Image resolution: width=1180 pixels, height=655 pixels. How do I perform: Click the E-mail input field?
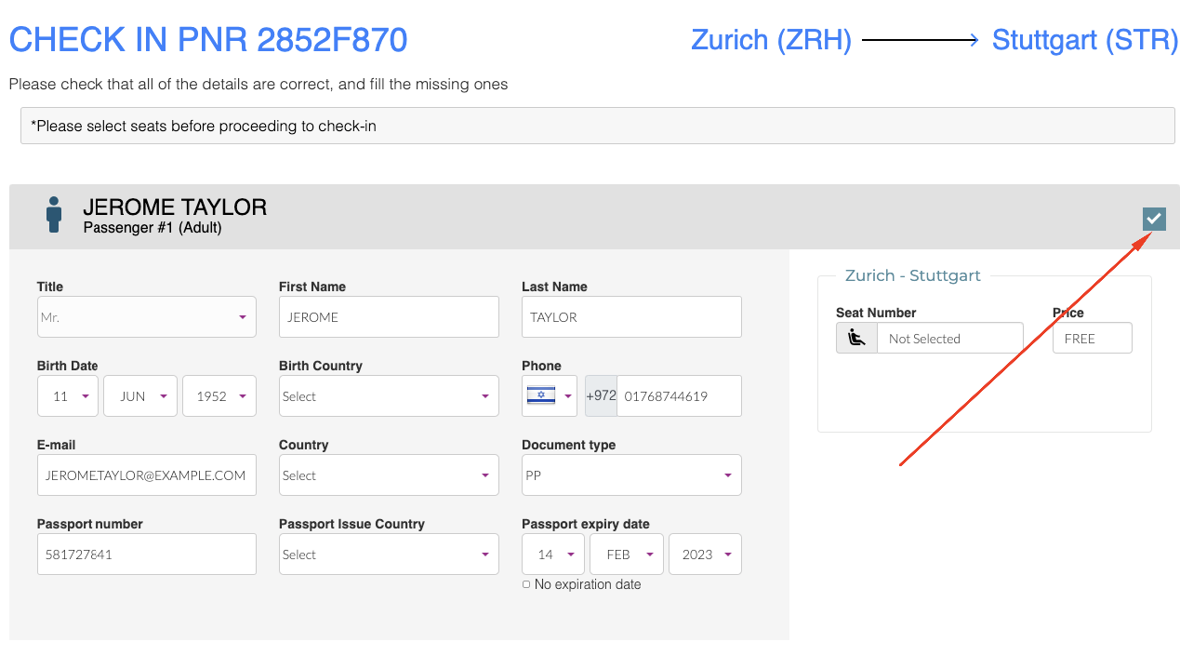(x=147, y=475)
